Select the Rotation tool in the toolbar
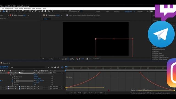176x99 pixels. click(23, 11)
